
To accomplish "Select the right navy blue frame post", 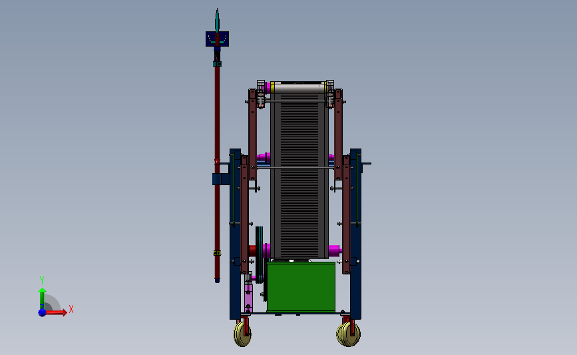I will (x=355, y=234).
